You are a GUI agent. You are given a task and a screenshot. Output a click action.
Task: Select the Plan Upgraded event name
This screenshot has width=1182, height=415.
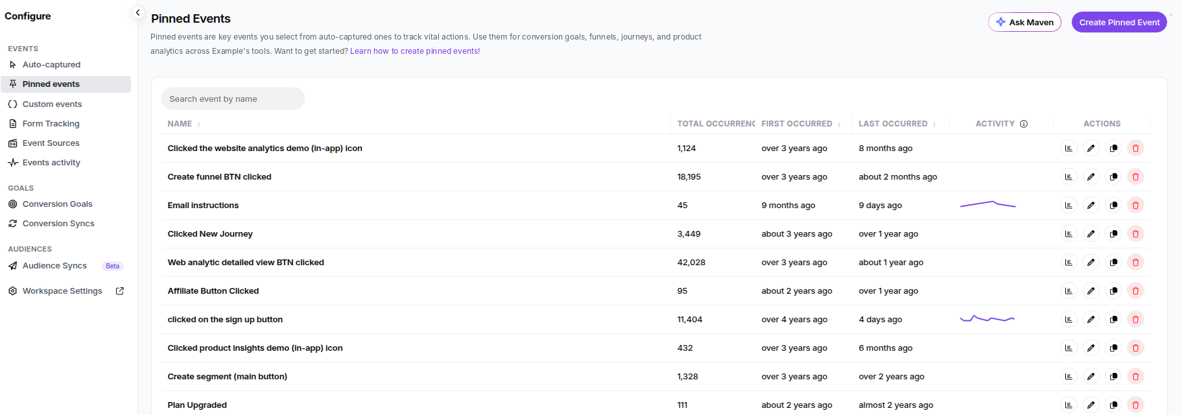click(x=197, y=405)
